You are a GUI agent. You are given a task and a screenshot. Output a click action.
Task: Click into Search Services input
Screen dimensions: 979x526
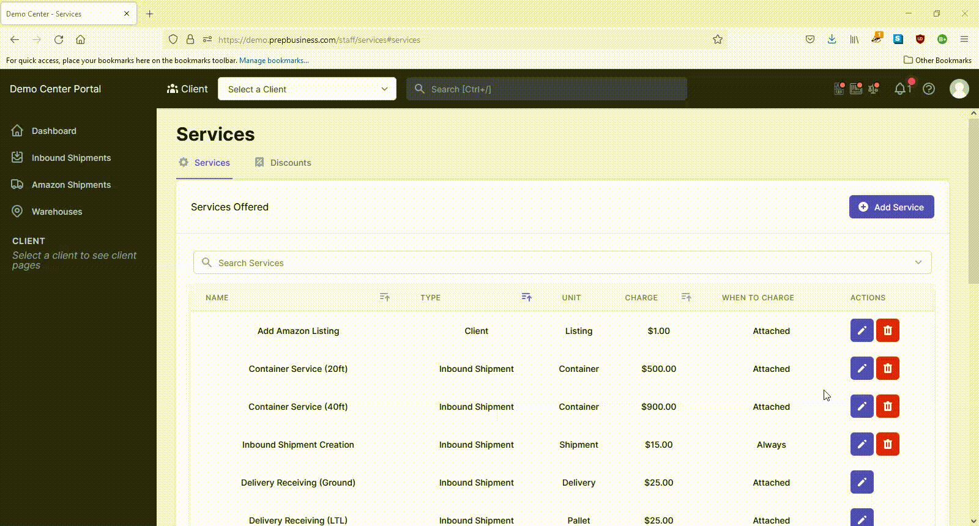pyautogui.click(x=562, y=262)
